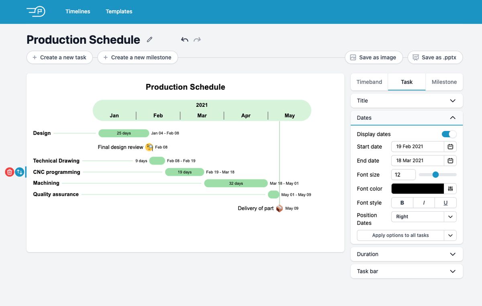
Task: Open the Start date calendar picker
Action: 451,147
